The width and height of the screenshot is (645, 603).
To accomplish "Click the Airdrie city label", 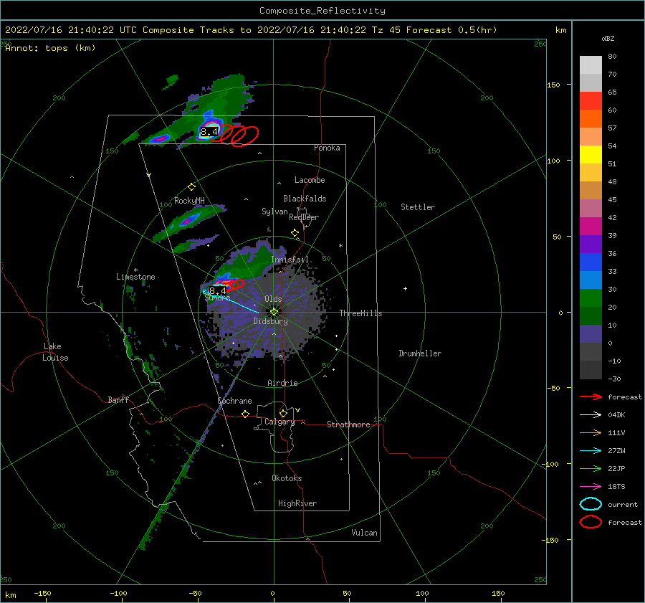I will [x=282, y=383].
